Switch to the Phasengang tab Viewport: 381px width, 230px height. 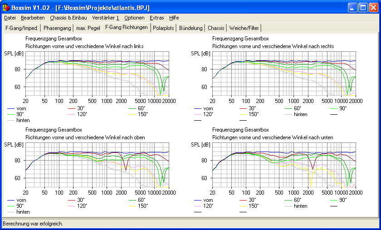pos(57,28)
